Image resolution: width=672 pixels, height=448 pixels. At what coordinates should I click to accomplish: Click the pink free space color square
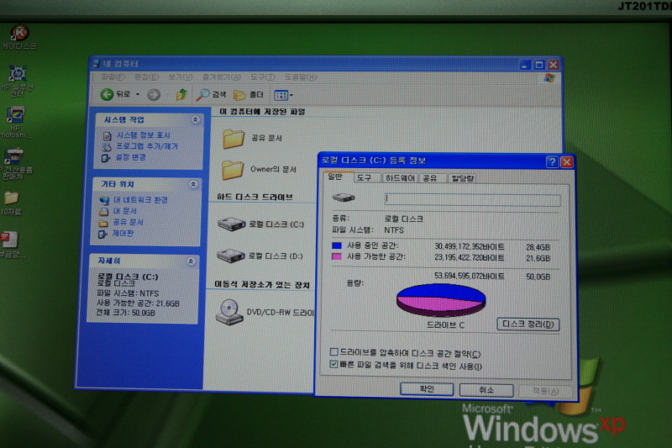click(337, 256)
